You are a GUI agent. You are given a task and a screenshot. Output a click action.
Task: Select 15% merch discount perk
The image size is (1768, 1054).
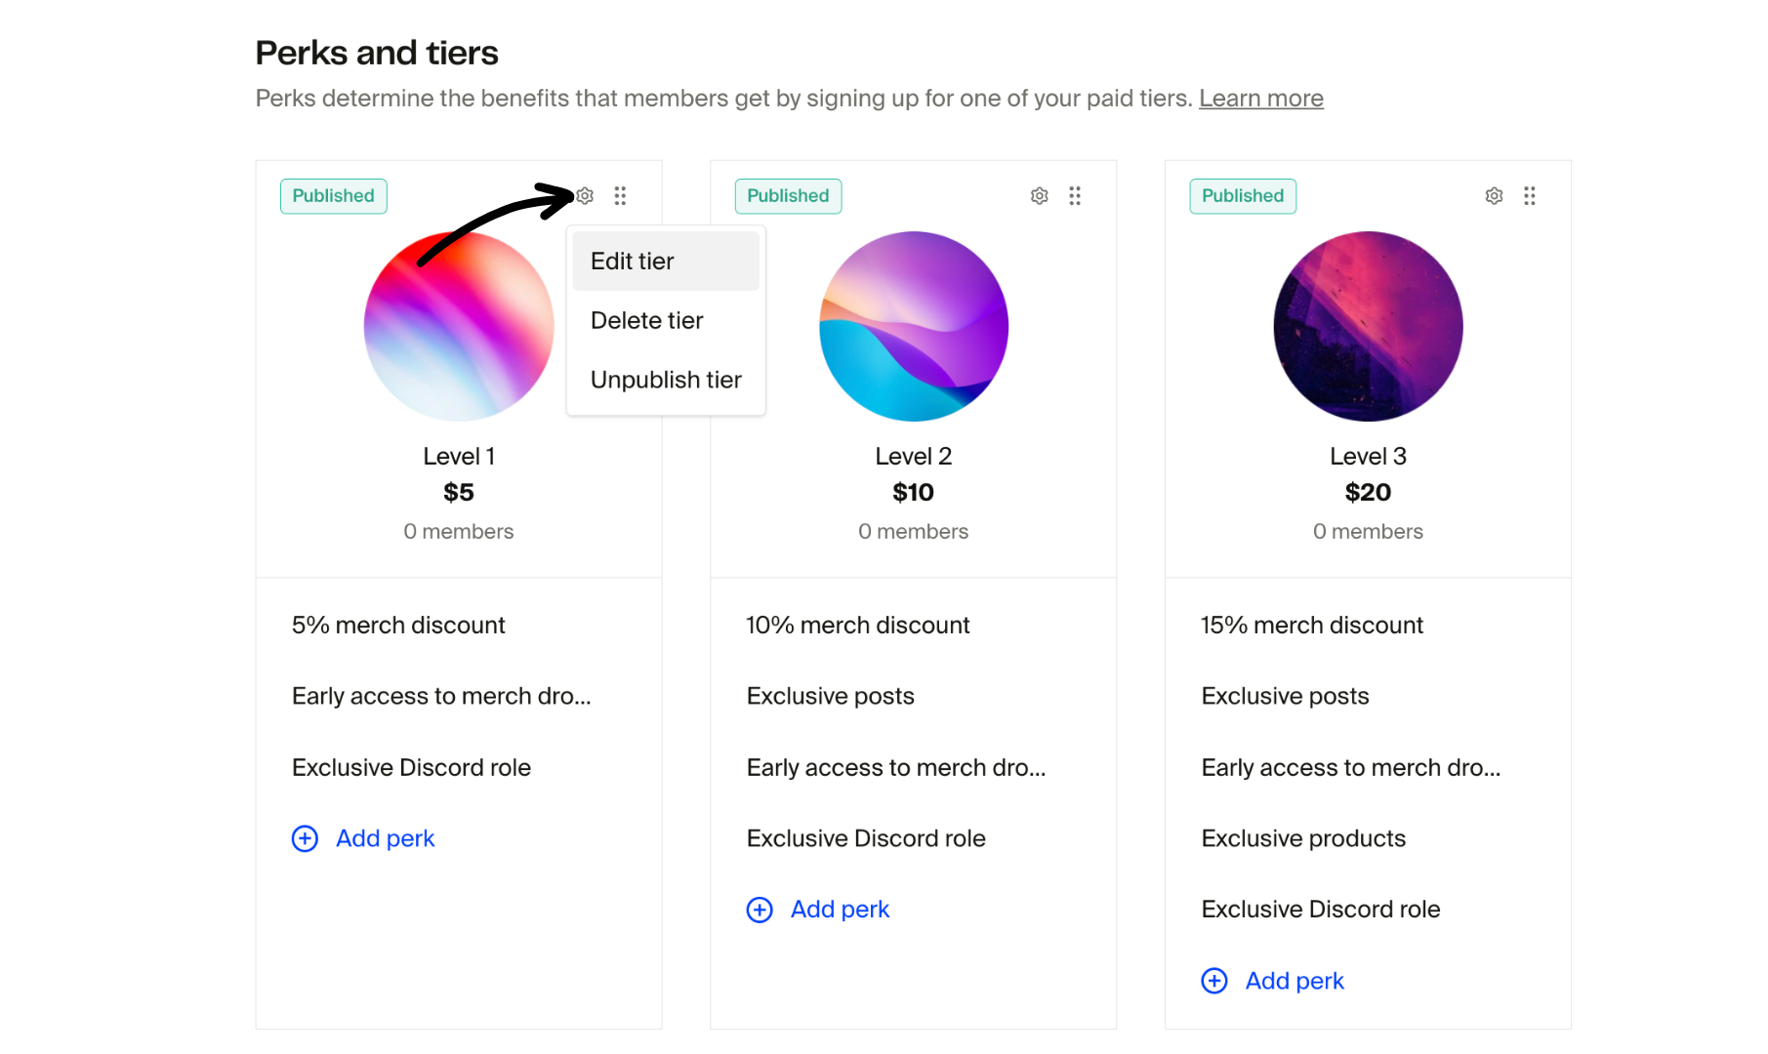click(1311, 626)
